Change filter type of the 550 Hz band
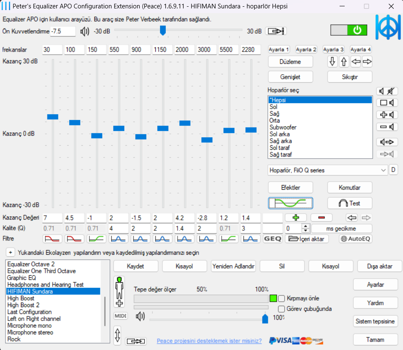Screen dimensions: 403x350 [118, 239]
